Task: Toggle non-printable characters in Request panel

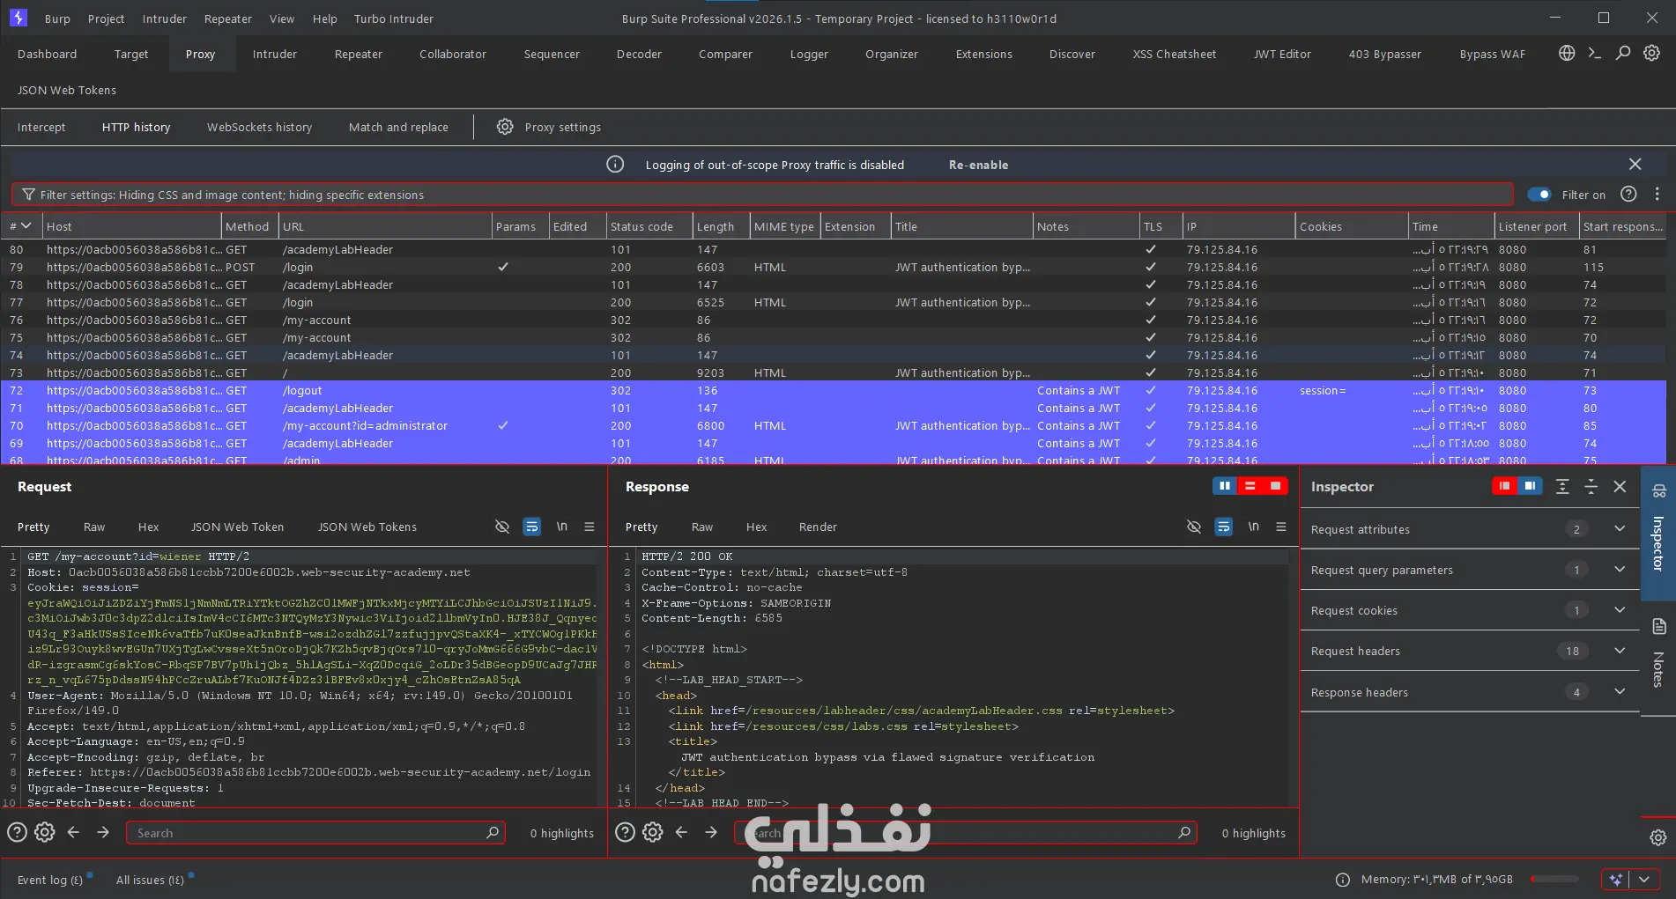Action: [x=502, y=527]
